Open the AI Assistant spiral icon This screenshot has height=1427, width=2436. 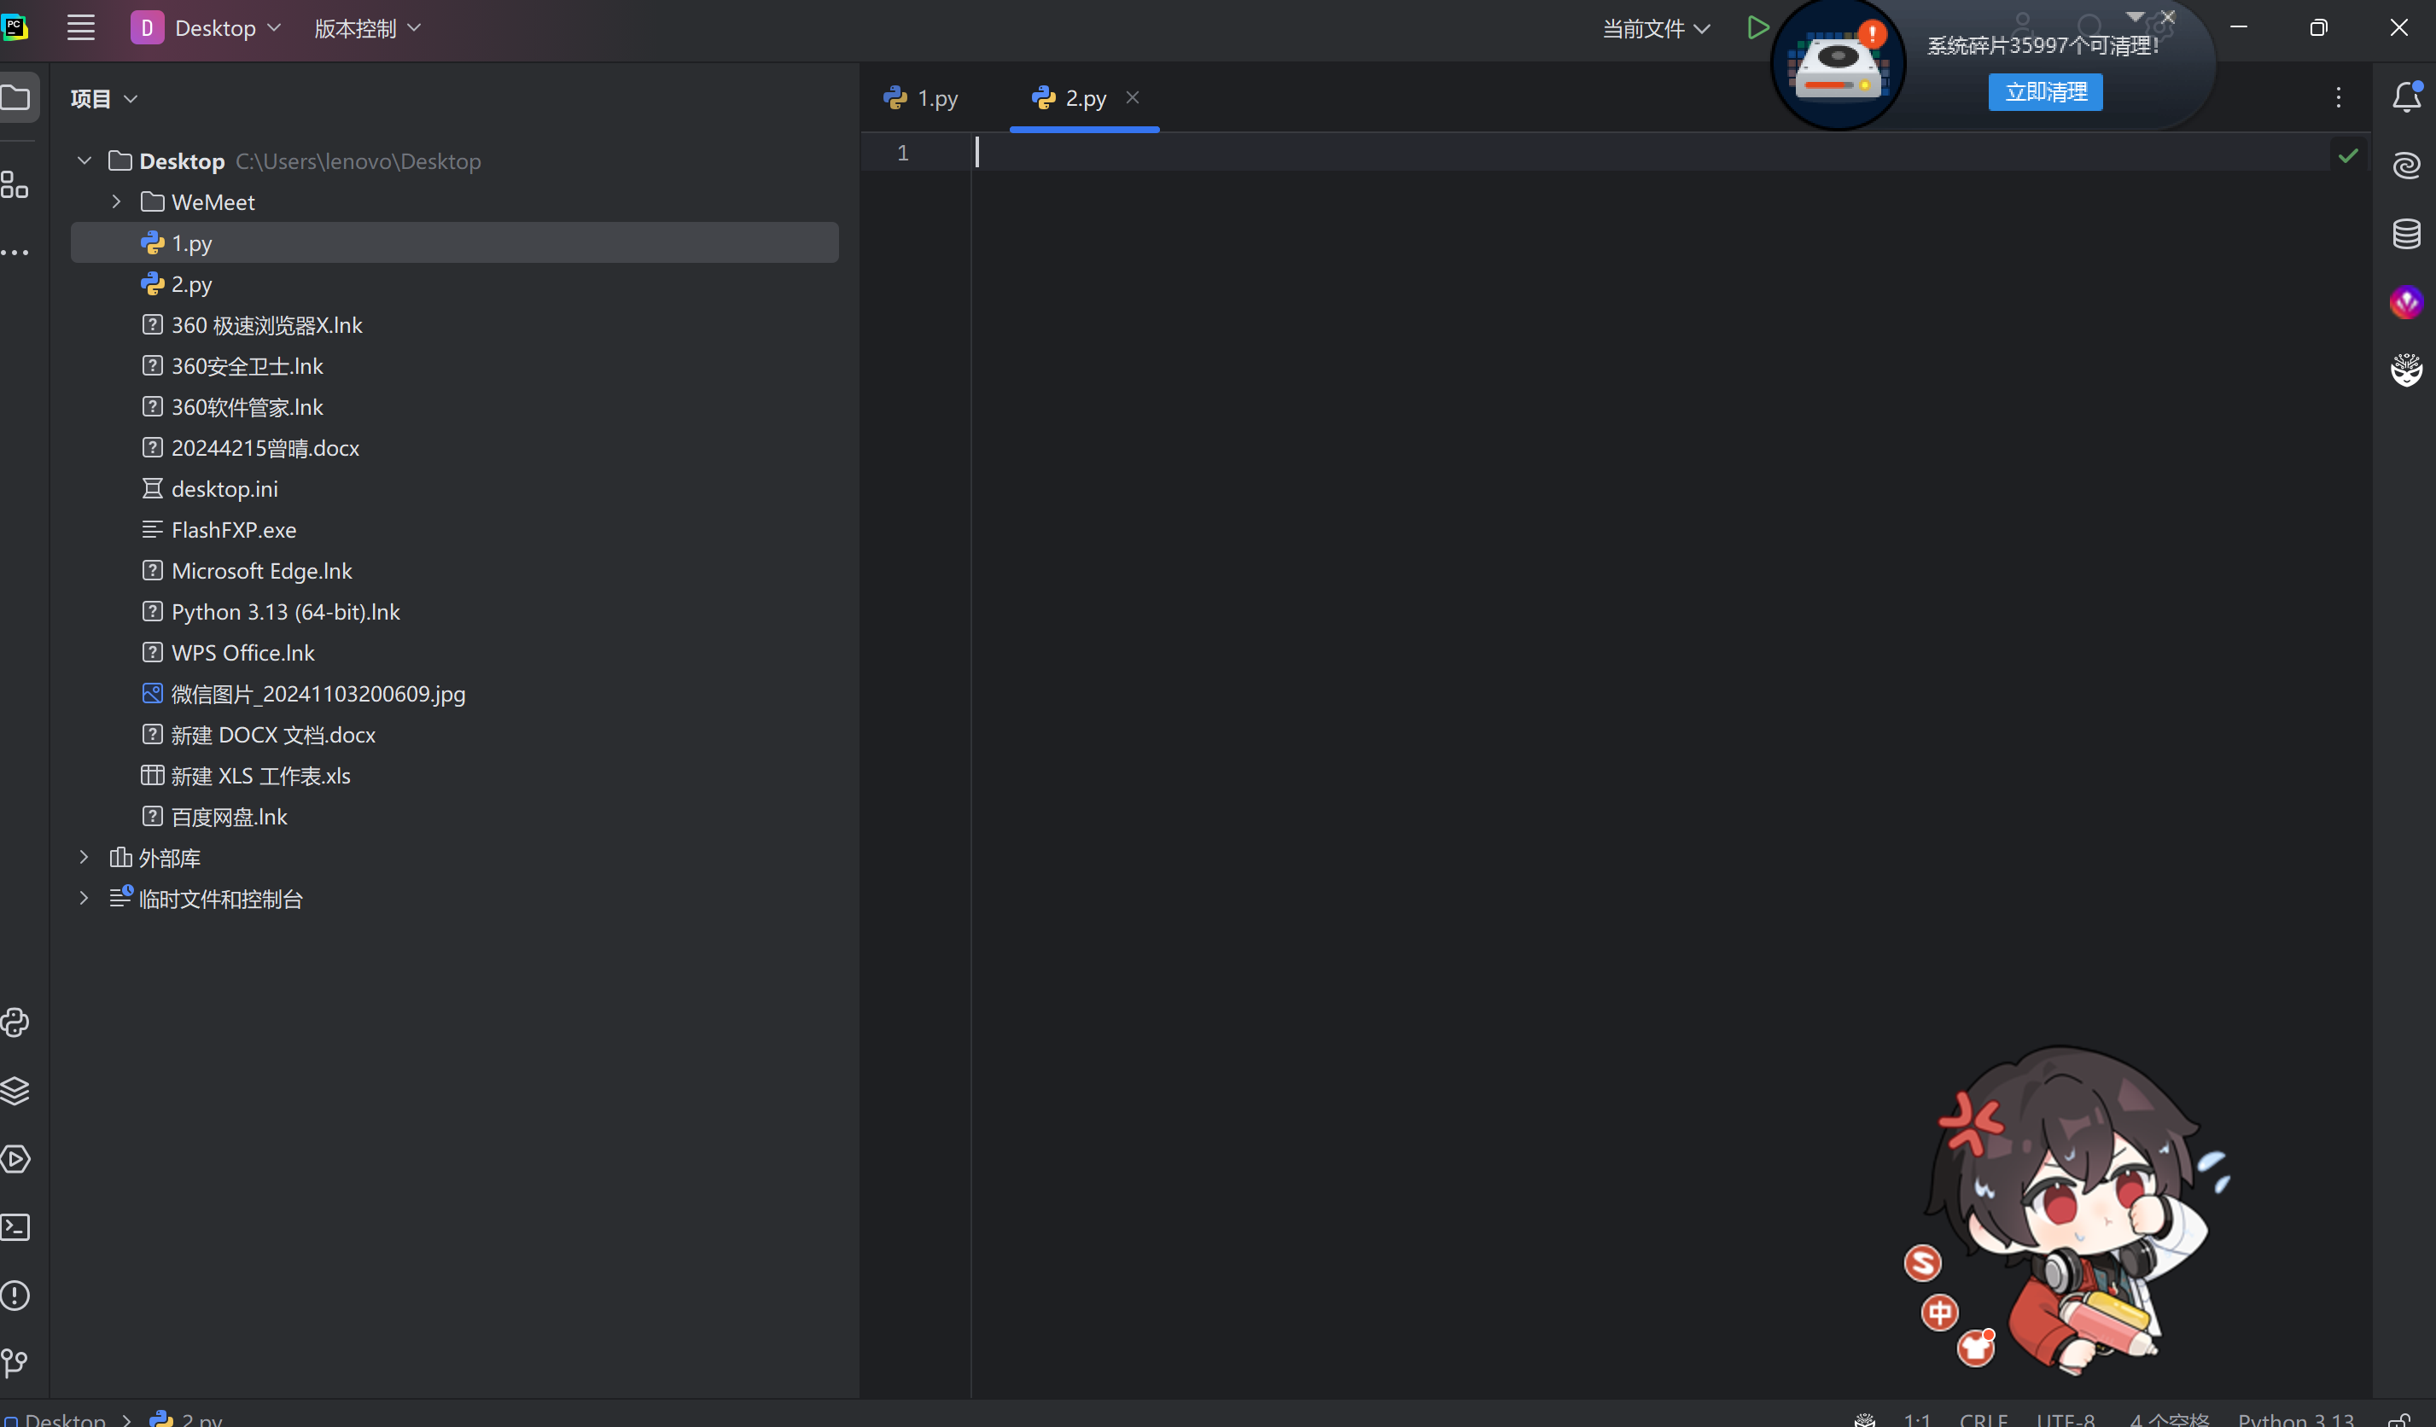click(x=2406, y=166)
